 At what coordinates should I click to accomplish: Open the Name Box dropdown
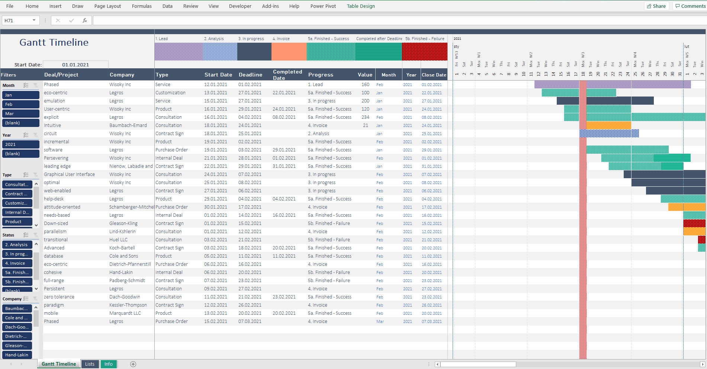[x=34, y=20]
